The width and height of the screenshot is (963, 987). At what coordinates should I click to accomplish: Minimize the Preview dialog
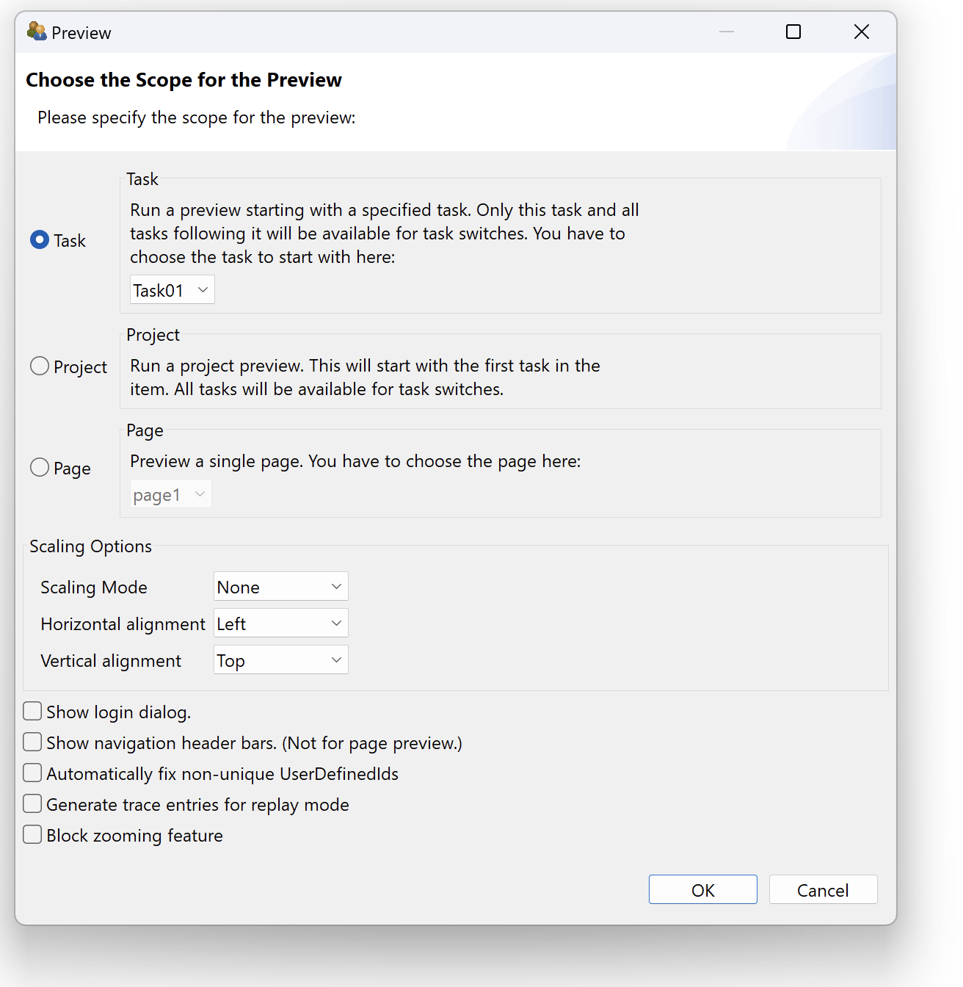pos(727,32)
